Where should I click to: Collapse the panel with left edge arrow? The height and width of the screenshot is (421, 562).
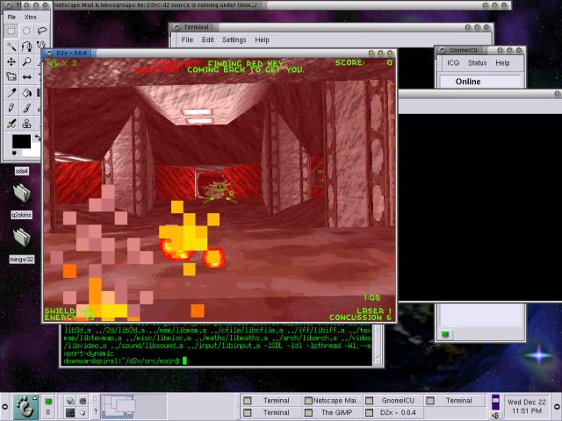coord(4,406)
